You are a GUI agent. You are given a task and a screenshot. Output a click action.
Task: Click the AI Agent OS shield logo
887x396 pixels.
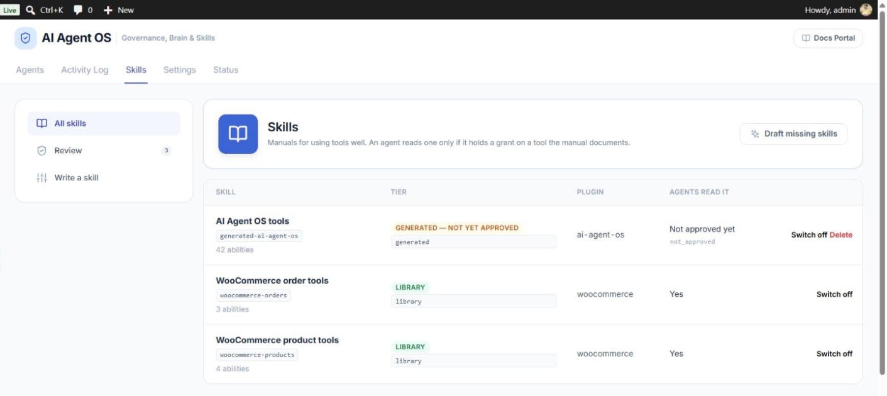click(x=26, y=38)
